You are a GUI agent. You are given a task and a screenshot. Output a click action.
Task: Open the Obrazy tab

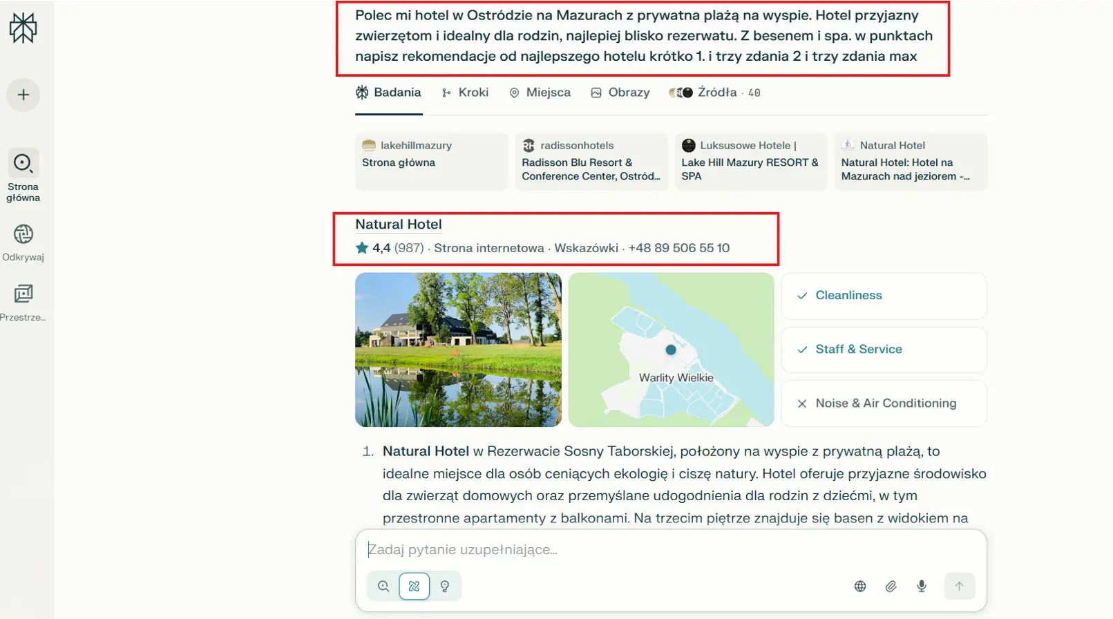pyautogui.click(x=620, y=93)
